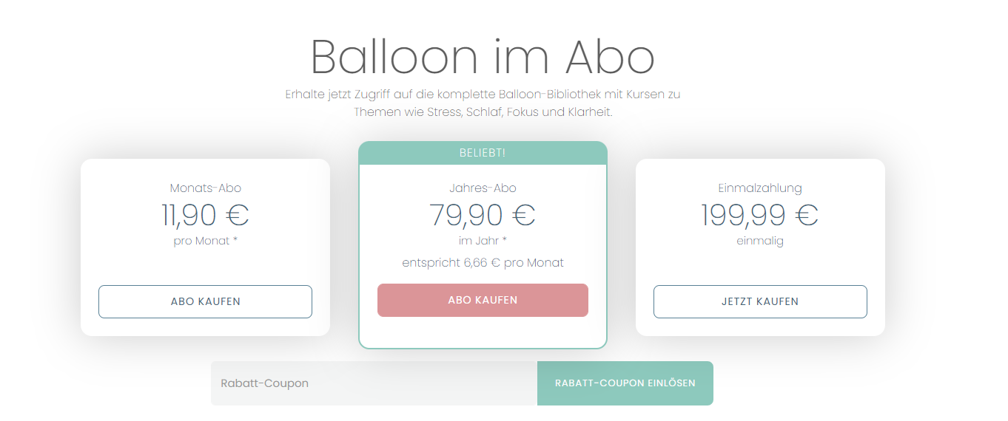Focus the Rabatt-Coupon input field
The width and height of the screenshot is (1008, 421).
click(374, 383)
